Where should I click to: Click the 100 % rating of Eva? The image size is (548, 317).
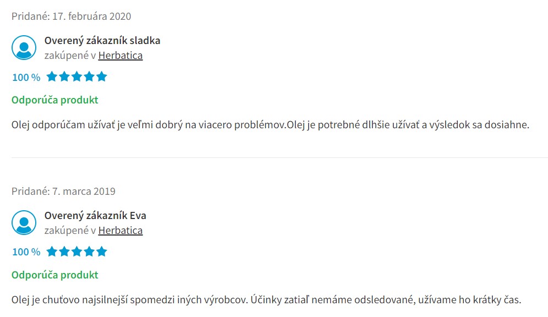coord(26,252)
